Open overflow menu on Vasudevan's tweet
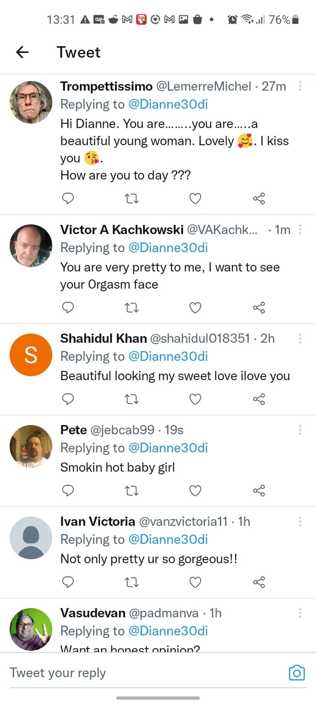Viewport: 316px width, 704px height. pyautogui.click(x=300, y=613)
